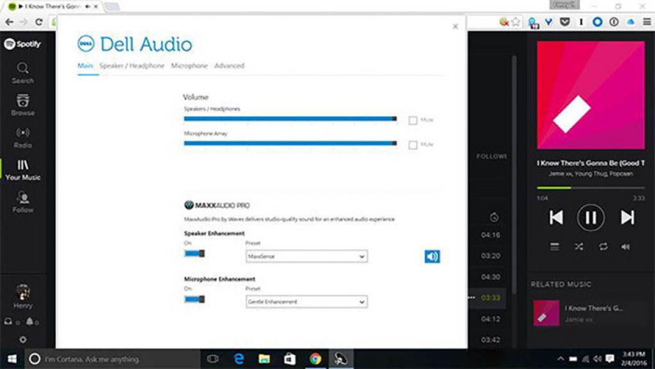Open the Windows Start menu
Viewport: 655px width, 369px height.
point(12,359)
